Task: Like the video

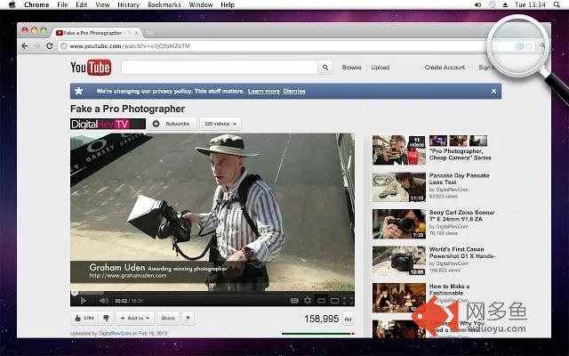Action: click(84, 319)
